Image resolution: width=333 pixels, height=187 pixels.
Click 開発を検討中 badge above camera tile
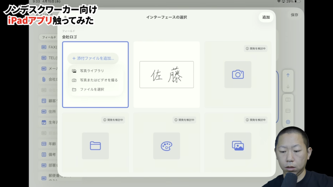point(256,49)
